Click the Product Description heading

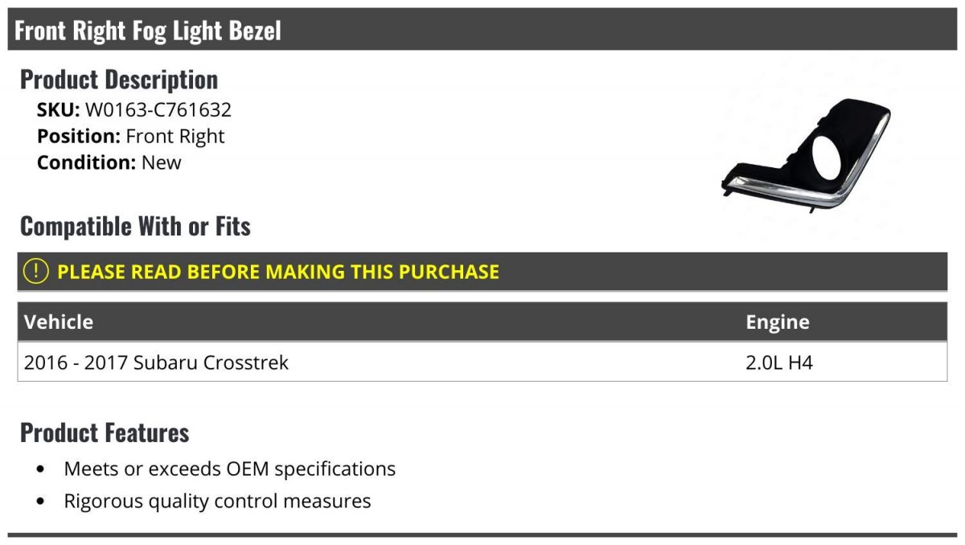tap(119, 80)
